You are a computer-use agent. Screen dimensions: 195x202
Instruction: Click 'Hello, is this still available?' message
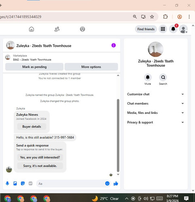pos(45,137)
